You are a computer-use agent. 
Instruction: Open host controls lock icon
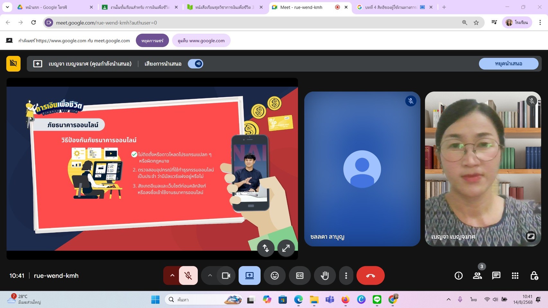click(x=534, y=276)
